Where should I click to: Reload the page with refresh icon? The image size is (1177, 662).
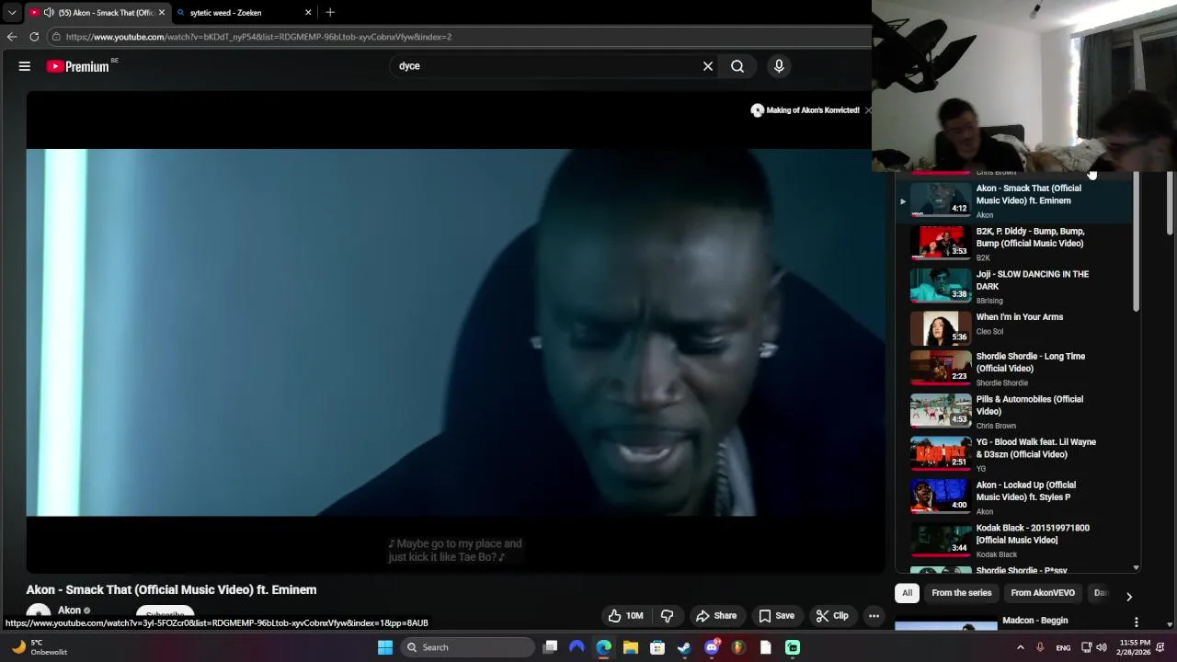[x=34, y=37]
